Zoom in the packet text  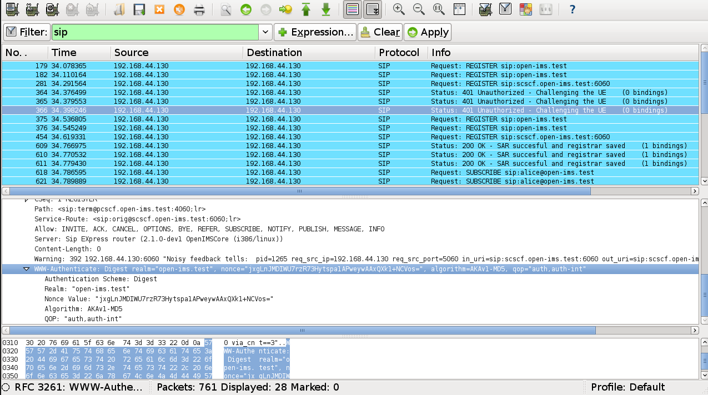coord(399,9)
